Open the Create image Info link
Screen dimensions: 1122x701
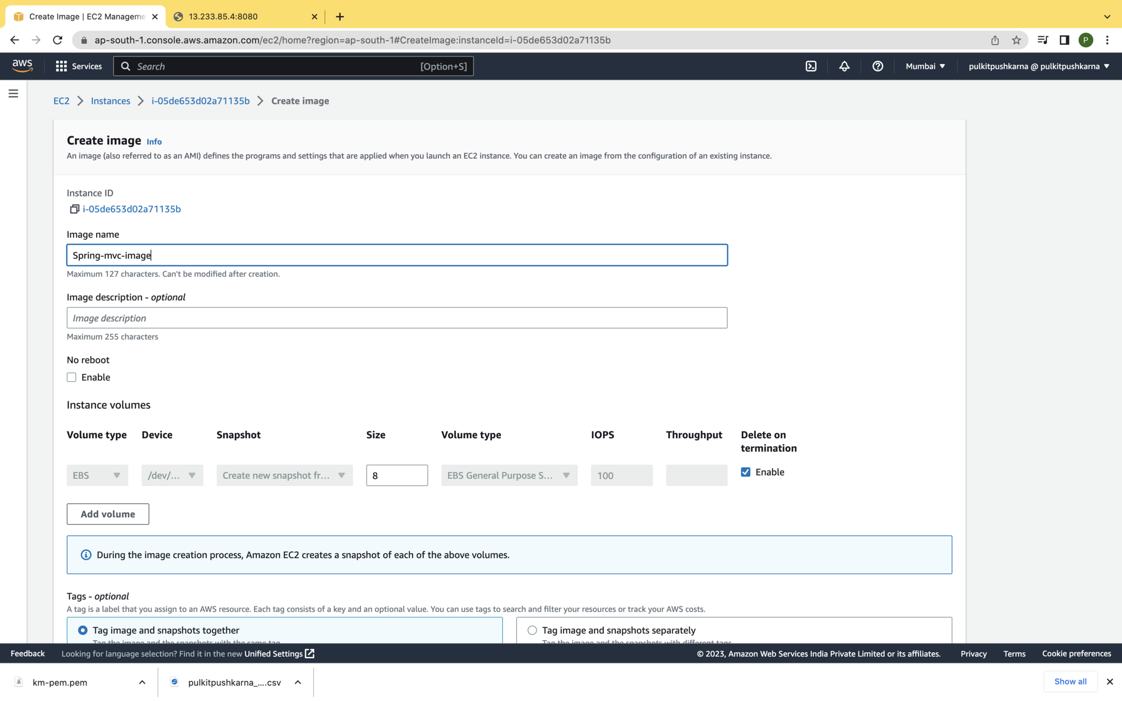pos(154,142)
